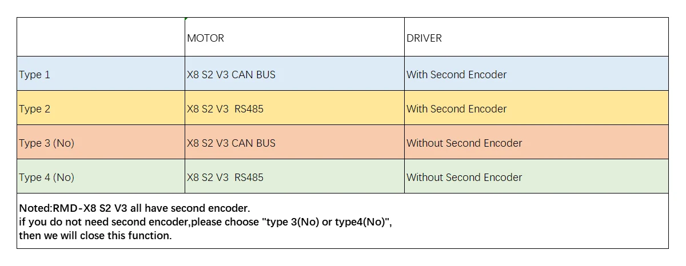Viewport: 686px width, 266px height.
Task: Click the note line mentioning type 3(No)
Action: tap(205, 222)
